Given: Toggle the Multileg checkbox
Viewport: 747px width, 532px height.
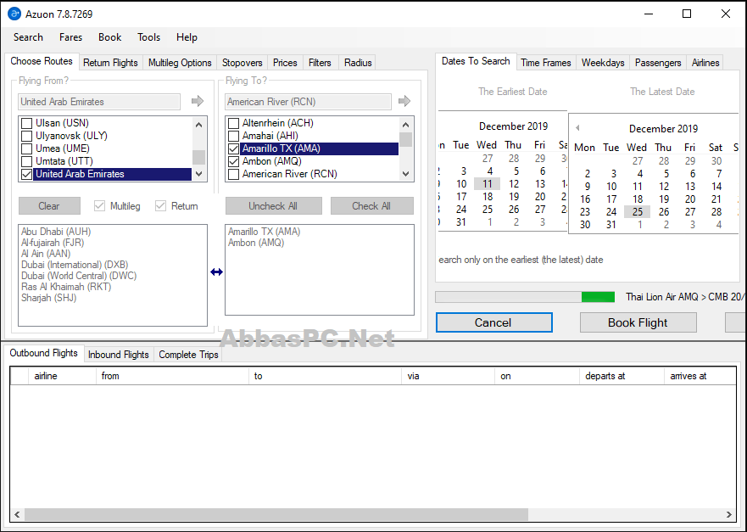Looking at the screenshot, I should (99, 206).
